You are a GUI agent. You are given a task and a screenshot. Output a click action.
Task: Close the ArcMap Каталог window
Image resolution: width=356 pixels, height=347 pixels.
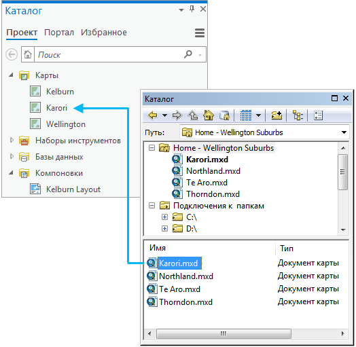346,98
